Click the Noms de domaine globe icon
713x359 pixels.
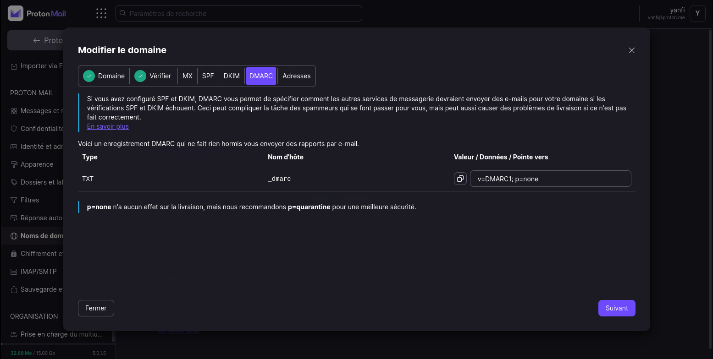tap(14, 236)
